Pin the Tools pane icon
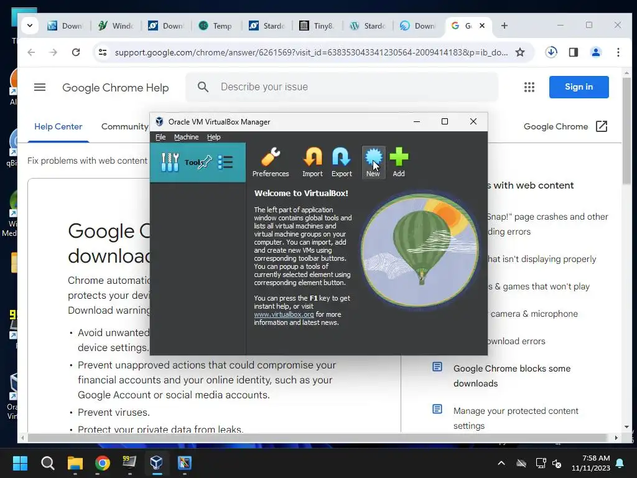637x478 pixels. [x=205, y=162]
